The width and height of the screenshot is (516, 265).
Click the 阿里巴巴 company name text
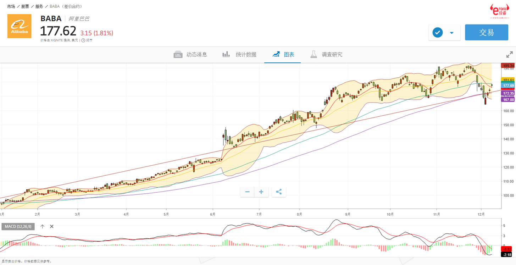79,19
